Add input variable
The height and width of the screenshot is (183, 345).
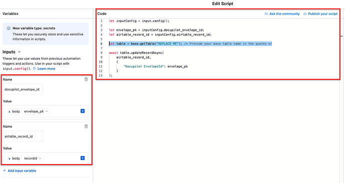point(19,171)
